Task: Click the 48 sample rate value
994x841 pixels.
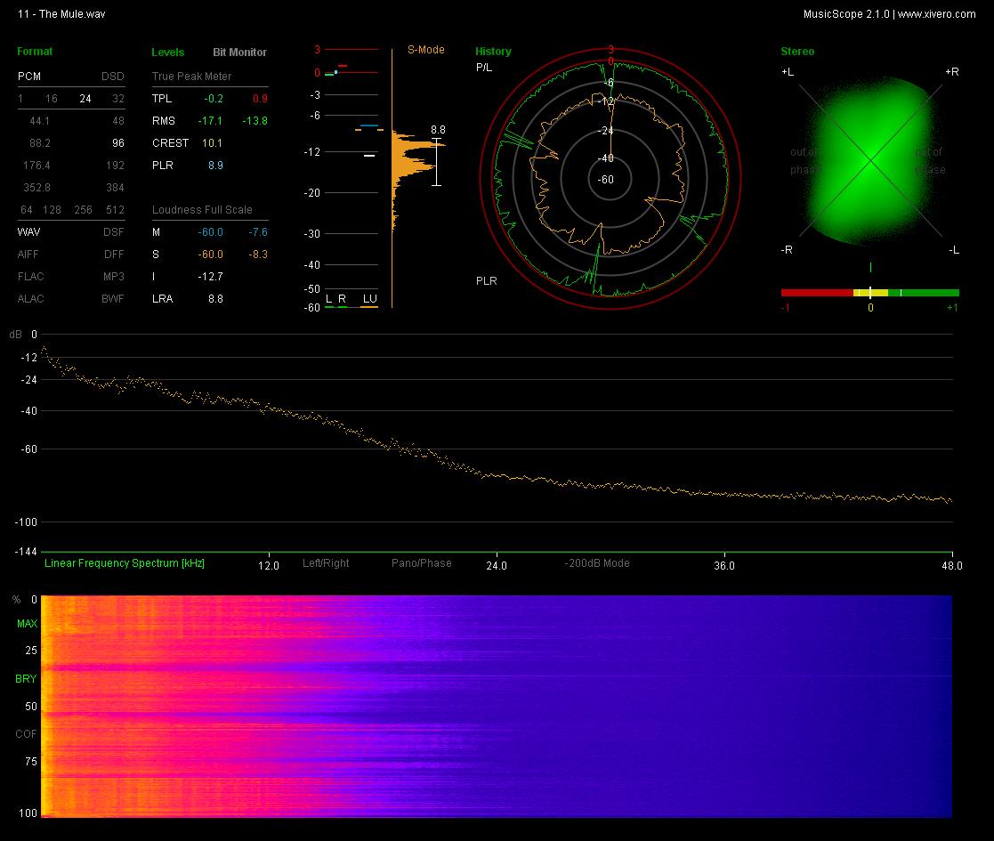Action: tap(118, 120)
